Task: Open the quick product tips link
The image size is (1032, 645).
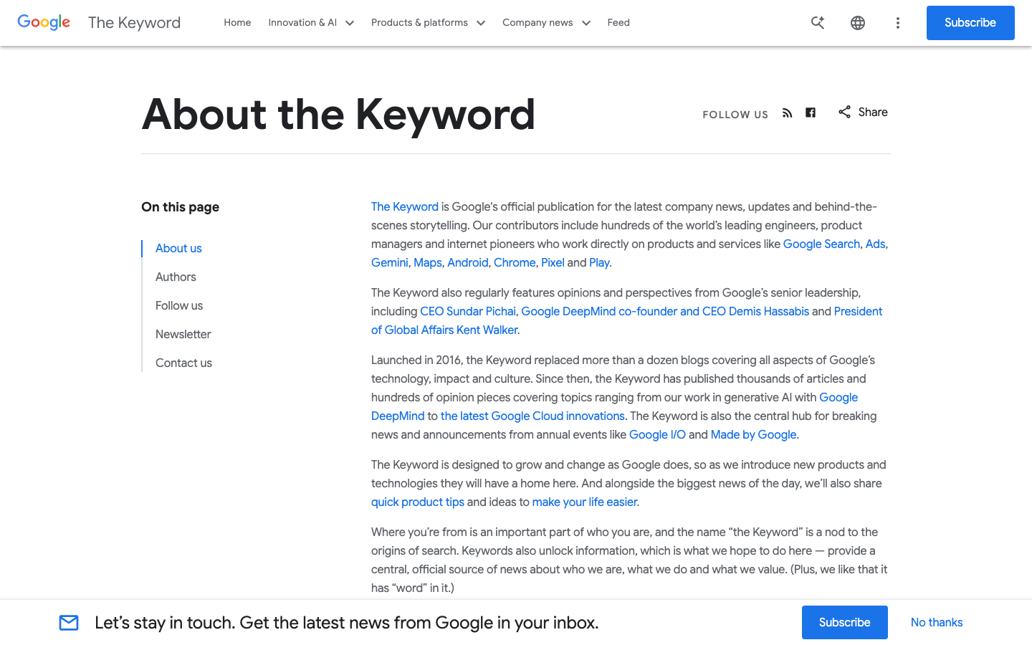Action: 418,502
